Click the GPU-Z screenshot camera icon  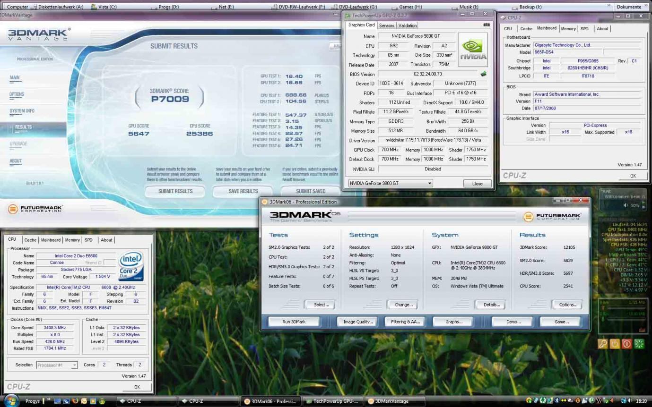487,25
